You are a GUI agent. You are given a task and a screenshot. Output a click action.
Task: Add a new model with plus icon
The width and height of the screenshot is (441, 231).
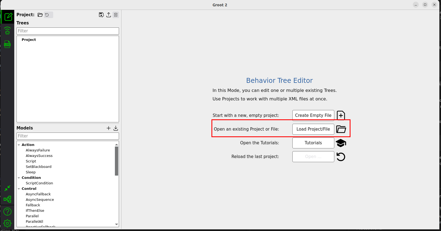click(109, 128)
